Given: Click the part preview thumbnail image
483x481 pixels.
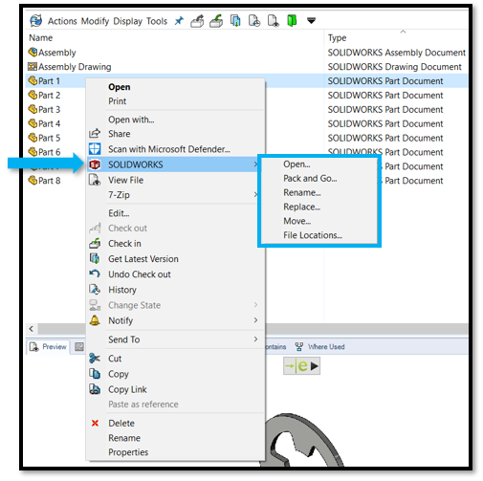Looking at the screenshot, I should pos(303,440).
